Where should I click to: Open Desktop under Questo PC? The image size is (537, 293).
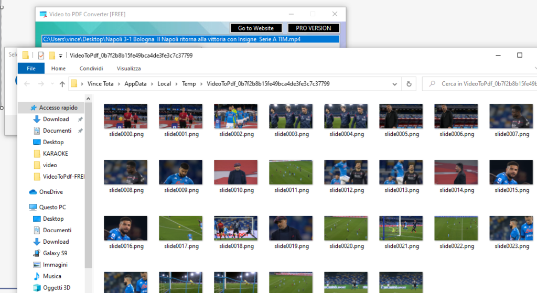tap(53, 219)
